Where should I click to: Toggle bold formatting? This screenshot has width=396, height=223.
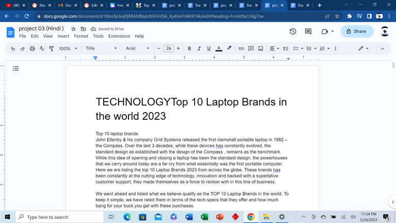coord(189,49)
